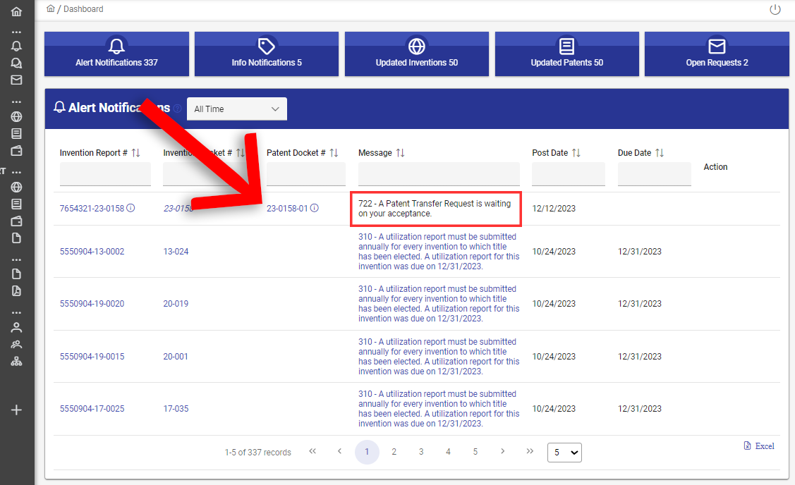The height and width of the screenshot is (485, 795).
Task: Sort the Post Date column
Action: tap(576, 153)
